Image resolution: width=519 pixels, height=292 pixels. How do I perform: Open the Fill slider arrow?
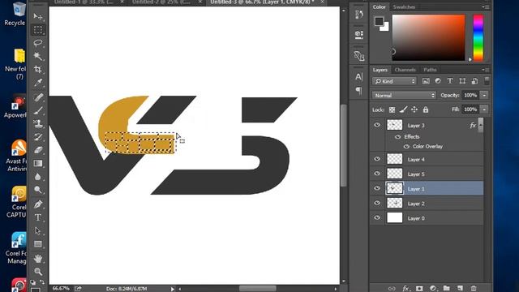click(x=484, y=109)
